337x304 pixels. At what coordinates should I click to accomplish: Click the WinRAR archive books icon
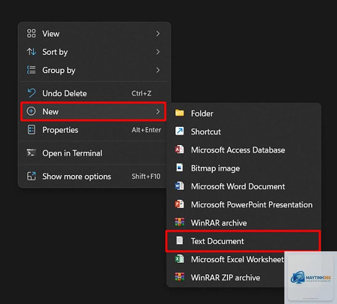(179, 222)
